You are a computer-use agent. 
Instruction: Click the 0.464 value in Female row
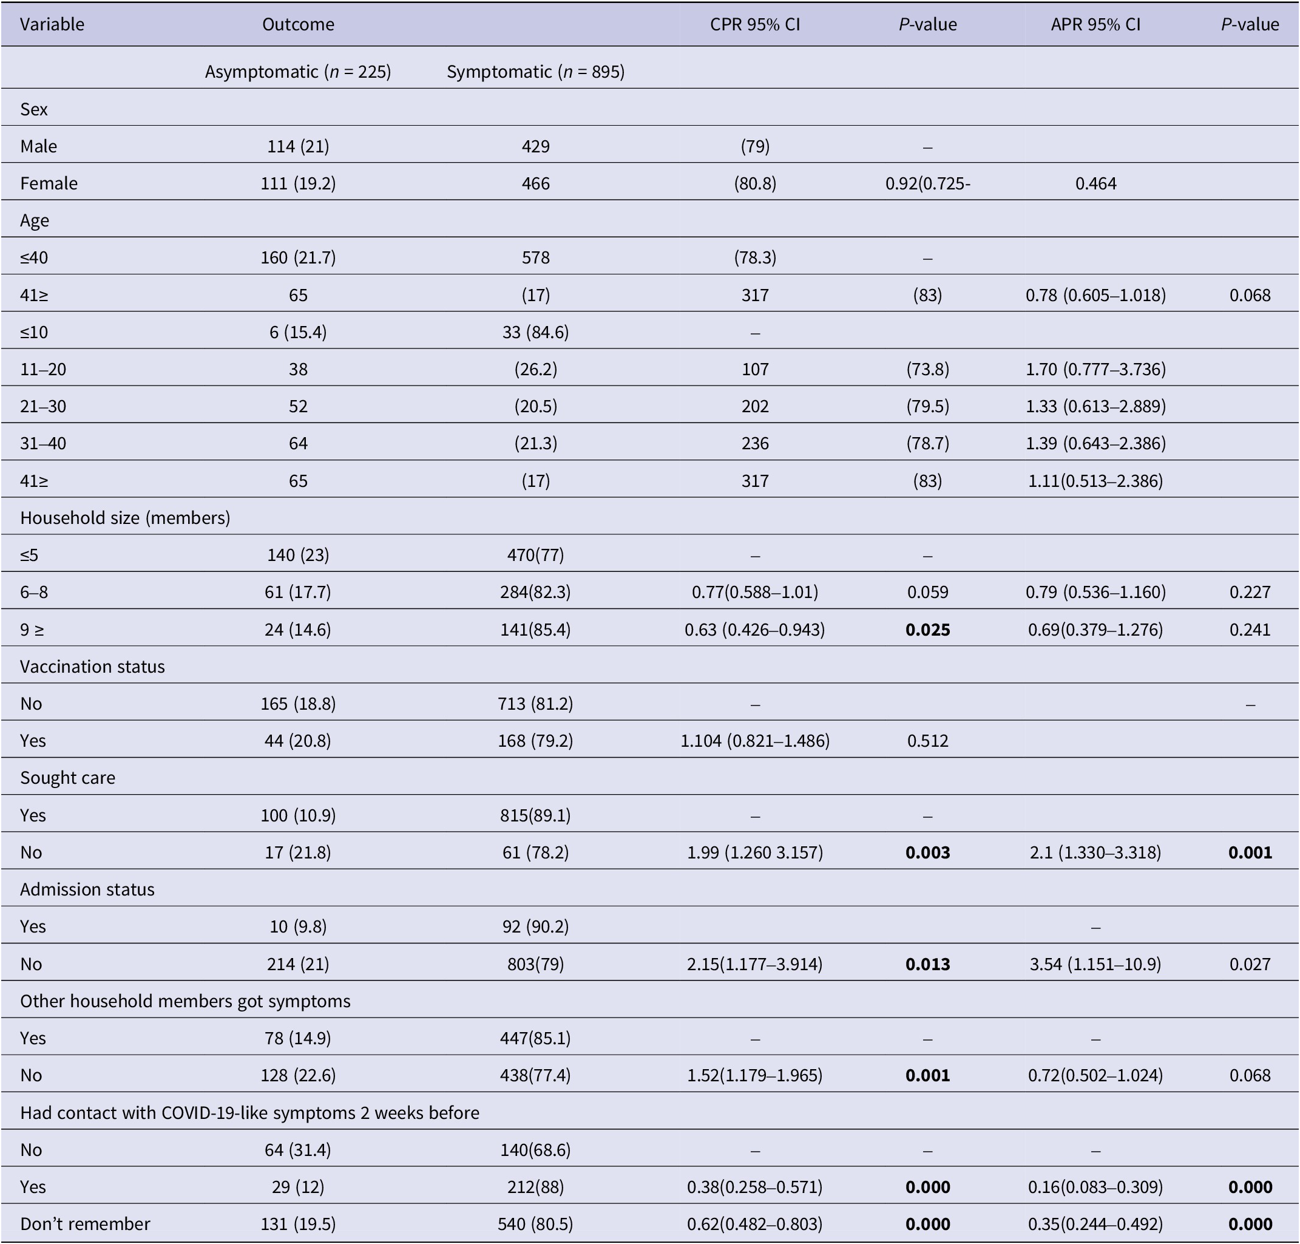[1096, 184]
